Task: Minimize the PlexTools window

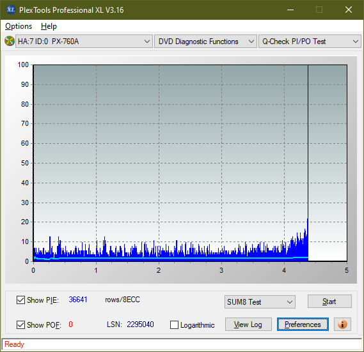Action: [290, 10]
